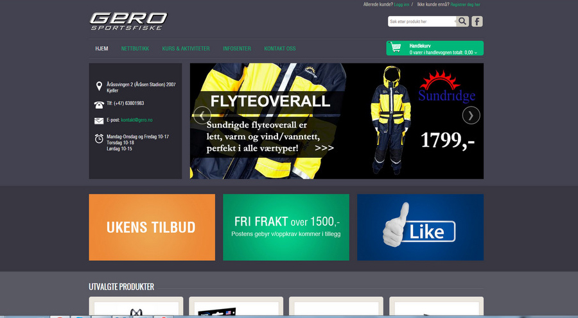
Task: Click the search product input field
Action: 422,21
